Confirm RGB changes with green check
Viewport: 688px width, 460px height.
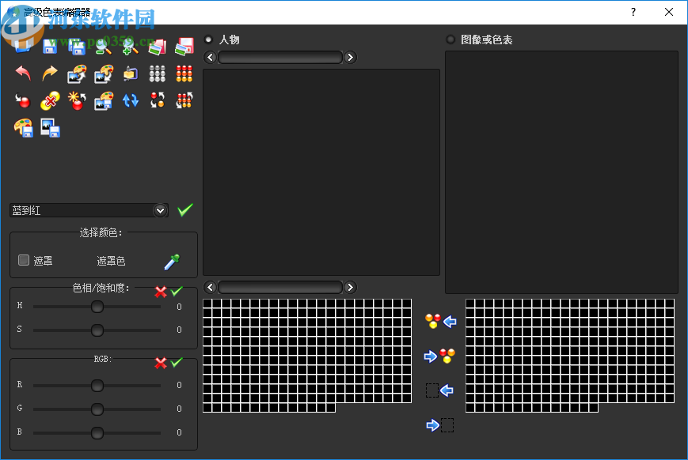pyautogui.click(x=177, y=362)
